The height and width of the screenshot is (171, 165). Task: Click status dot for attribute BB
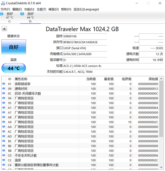pyautogui.click(x=4, y=150)
